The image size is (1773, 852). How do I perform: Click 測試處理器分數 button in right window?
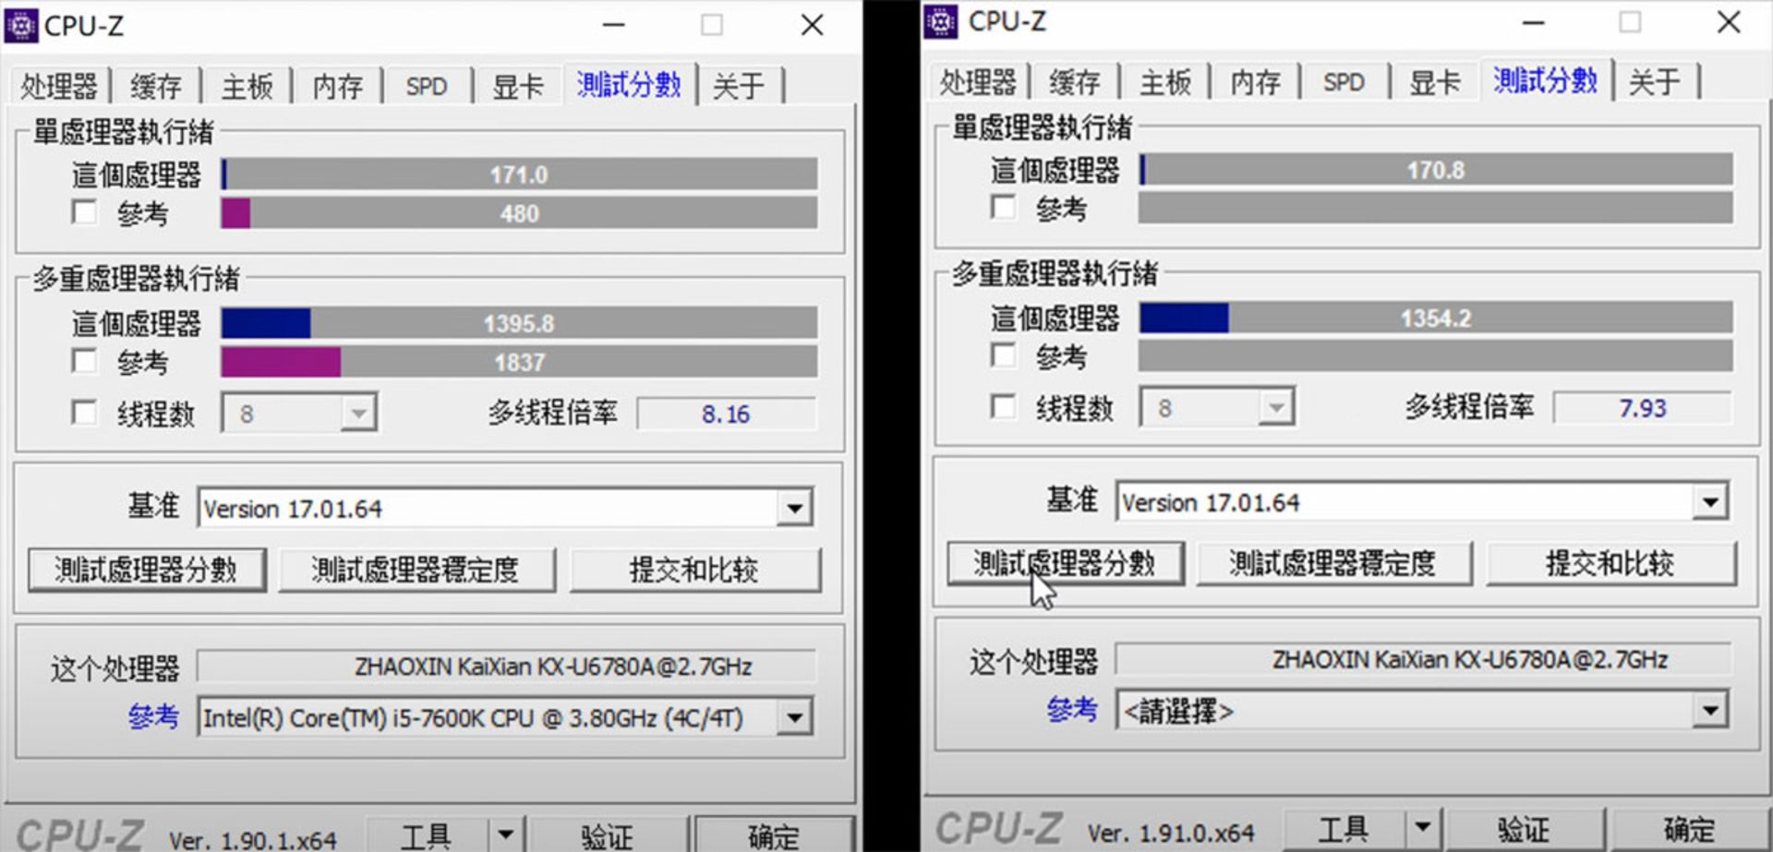click(1065, 563)
